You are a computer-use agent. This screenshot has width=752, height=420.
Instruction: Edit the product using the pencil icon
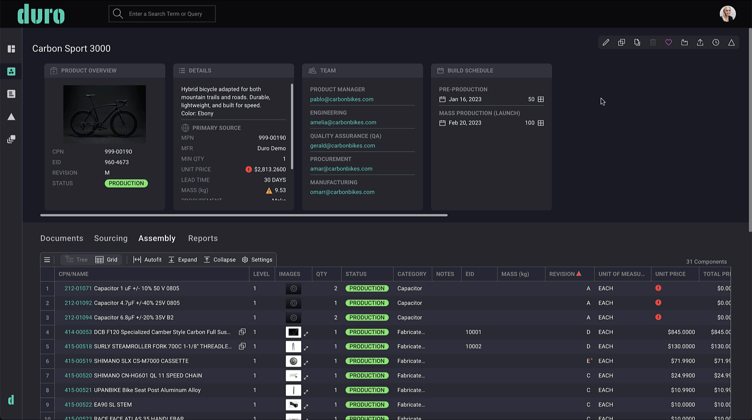click(606, 42)
